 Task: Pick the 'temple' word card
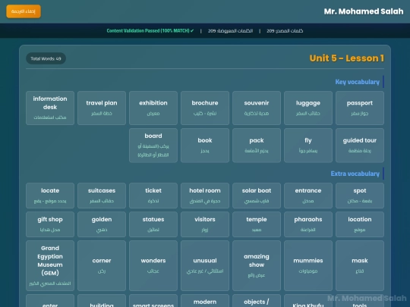(x=257, y=224)
